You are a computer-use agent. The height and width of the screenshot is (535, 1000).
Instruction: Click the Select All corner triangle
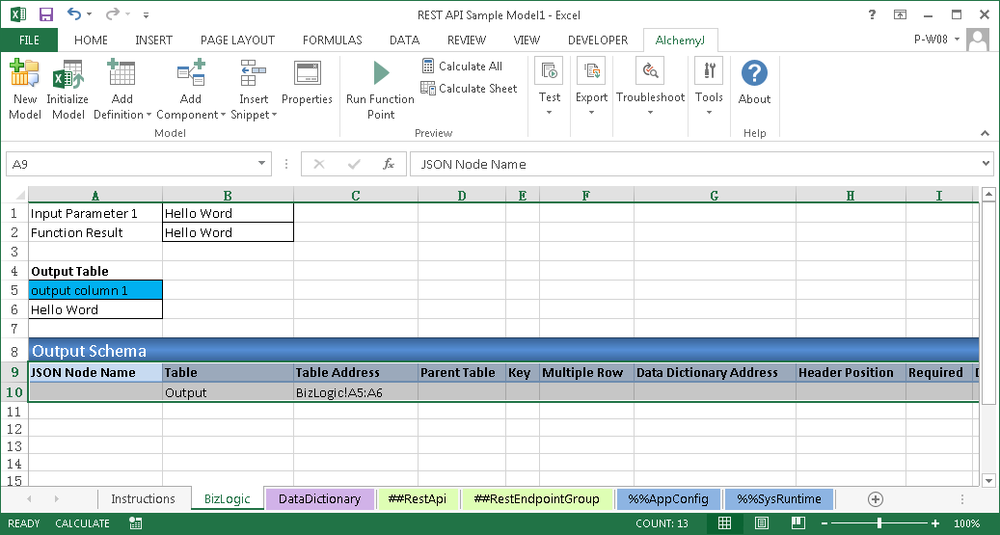[20, 195]
